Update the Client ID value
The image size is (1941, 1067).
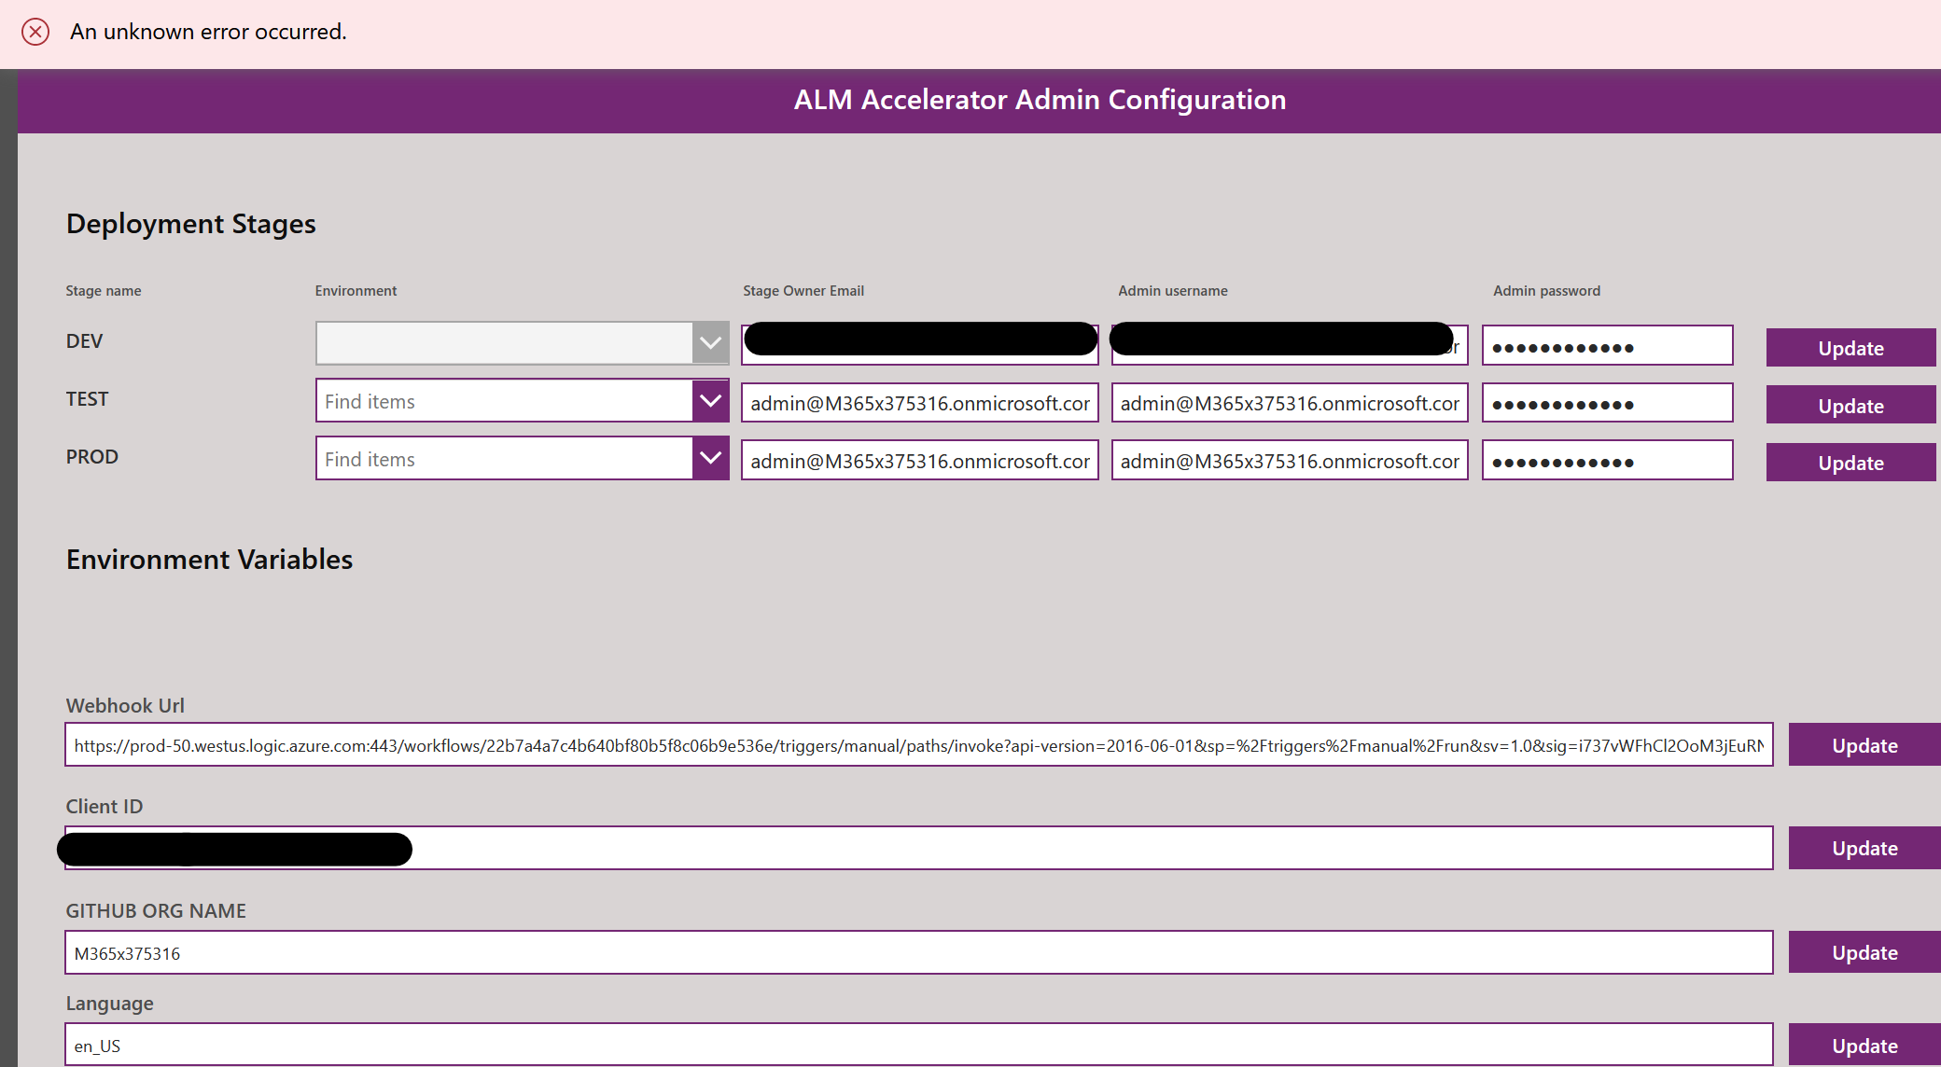coord(1863,847)
